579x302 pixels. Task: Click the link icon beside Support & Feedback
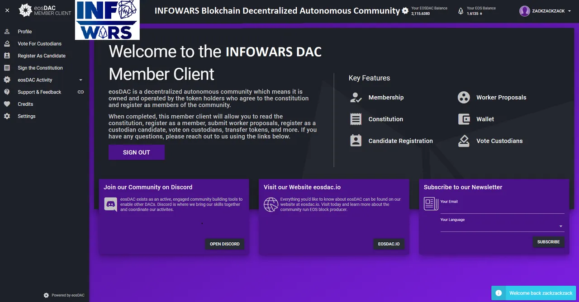pos(81,92)
